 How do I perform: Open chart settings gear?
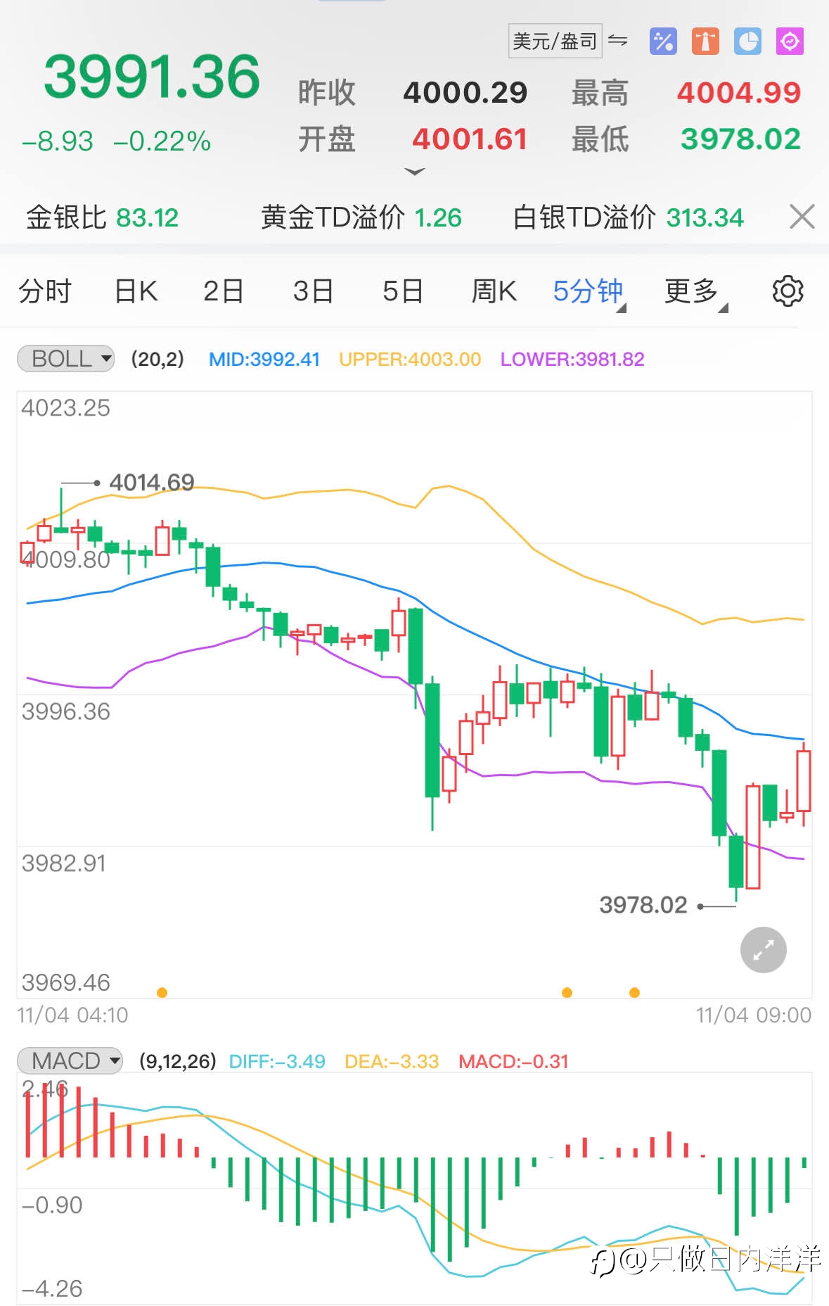(788, 291)
